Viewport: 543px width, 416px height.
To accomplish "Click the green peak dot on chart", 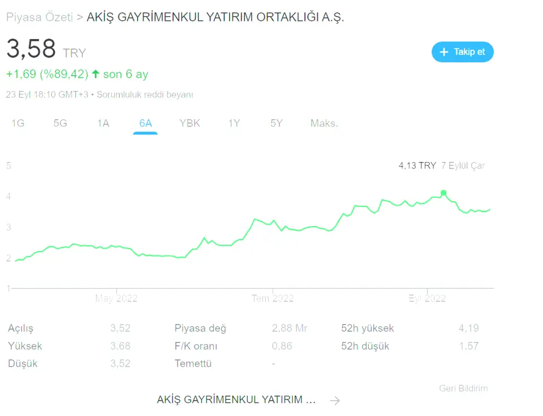I will [443, 193].
